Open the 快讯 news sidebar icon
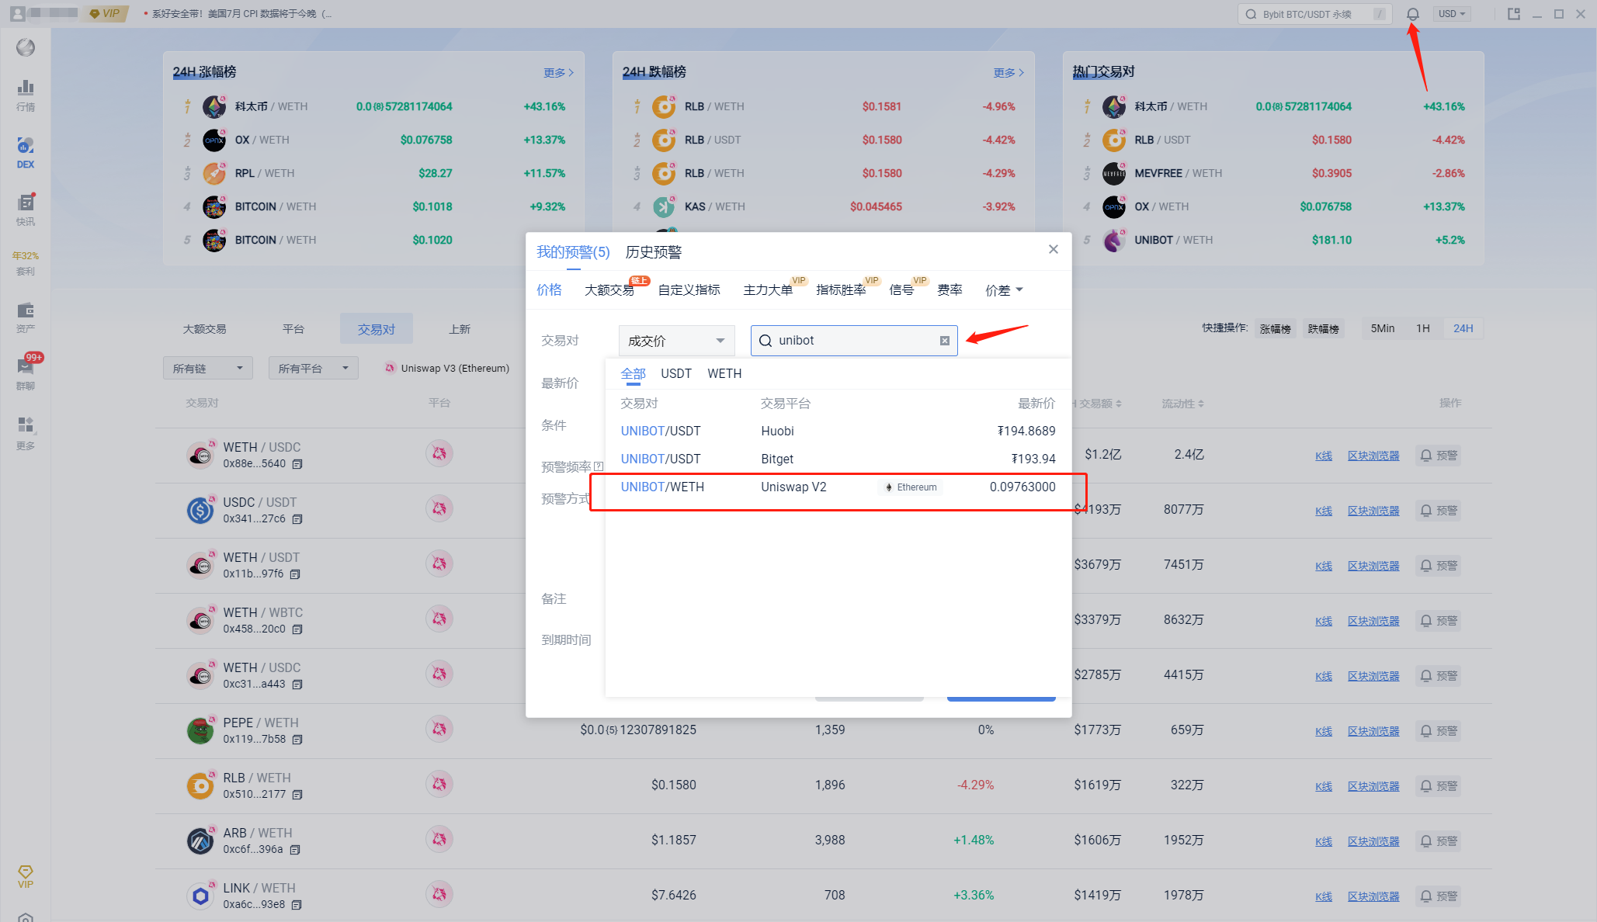1597x922 pixels. coord(26,210)
